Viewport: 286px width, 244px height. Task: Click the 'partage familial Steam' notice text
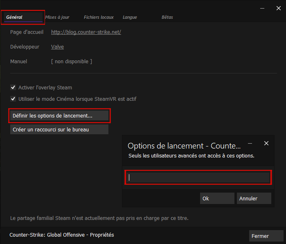(x=99, y=218)
